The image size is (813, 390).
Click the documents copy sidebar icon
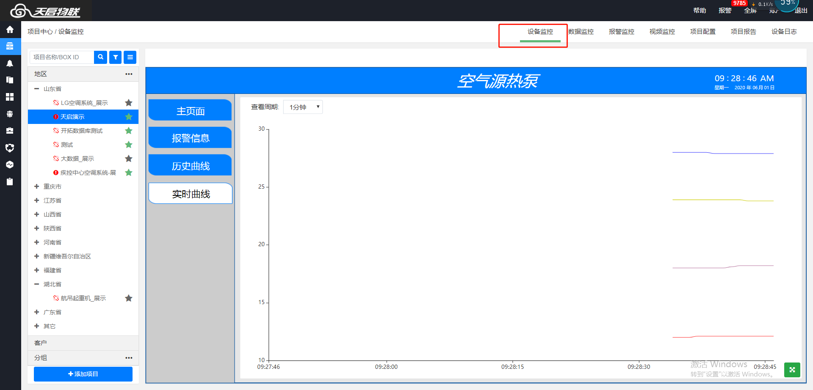(10, 80)
